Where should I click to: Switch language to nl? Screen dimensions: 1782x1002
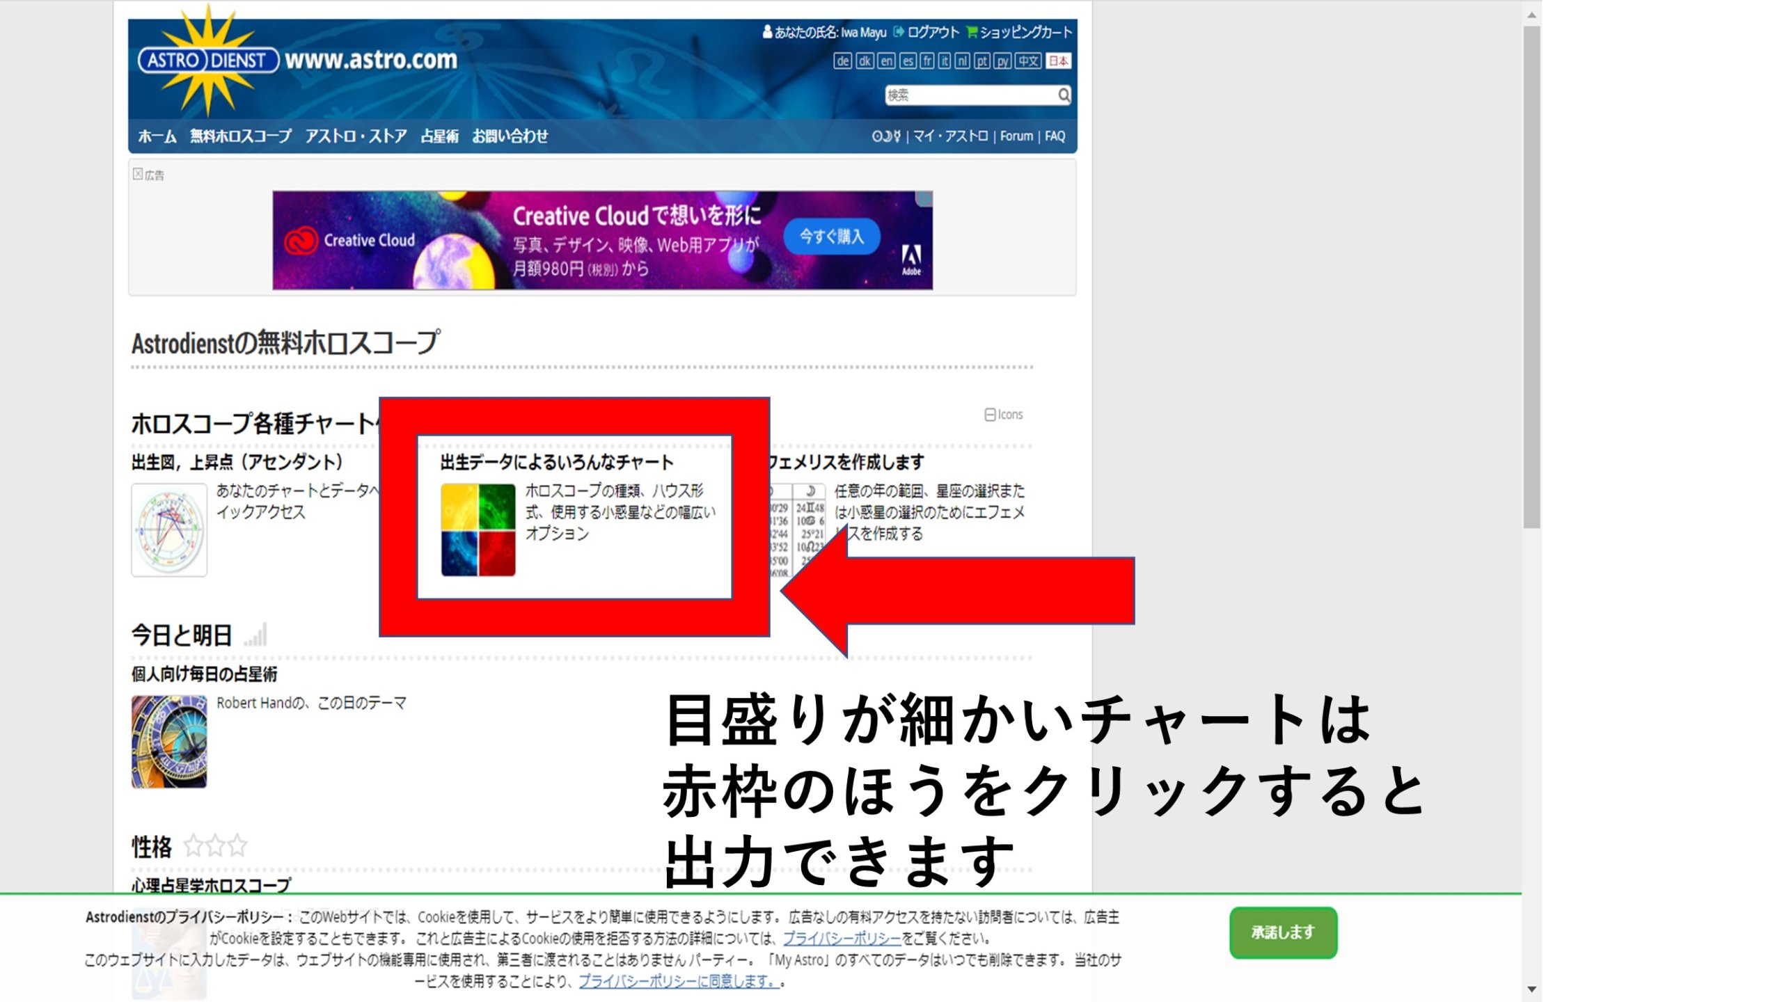[x=961, y=61]
